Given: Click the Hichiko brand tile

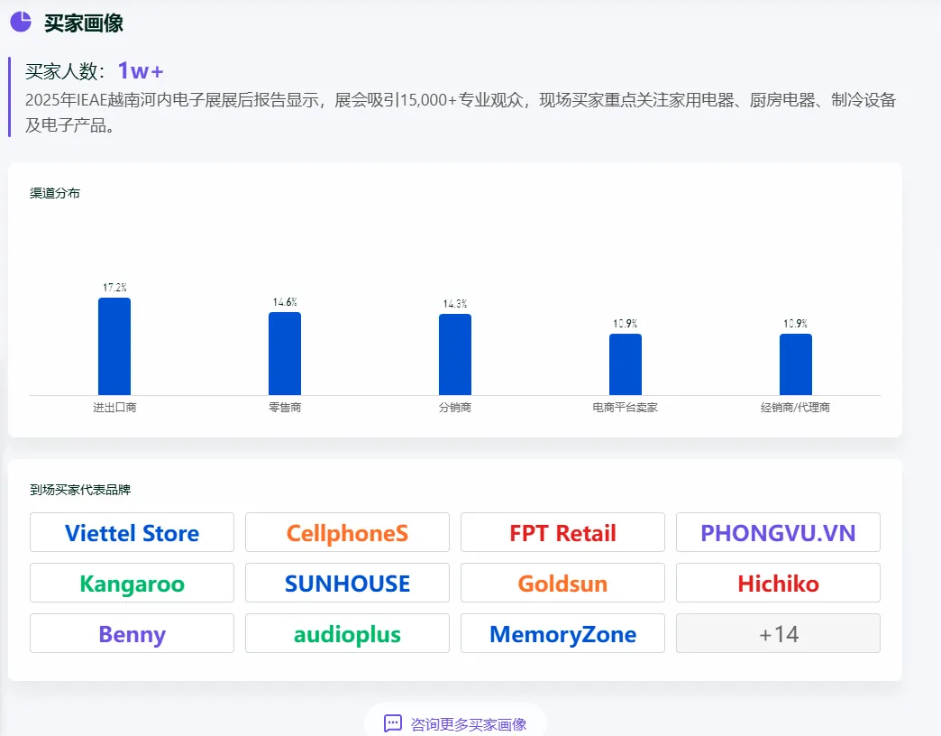Looking at the screenshot, I should point(779,583).
